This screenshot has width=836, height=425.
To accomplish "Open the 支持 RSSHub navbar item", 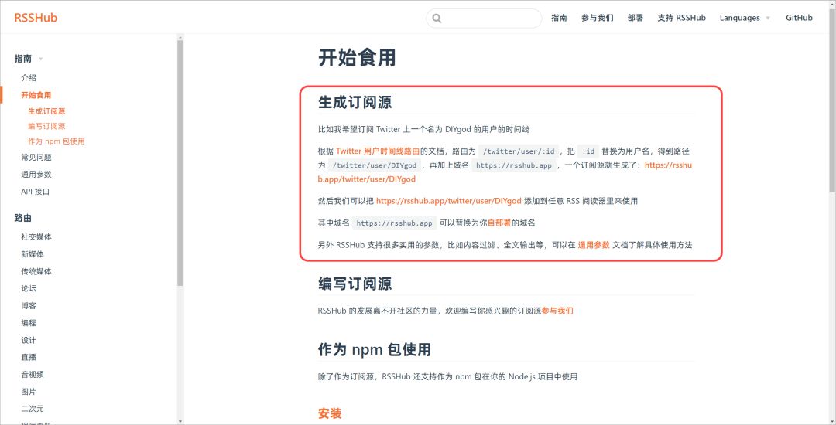I will [681, 18].
